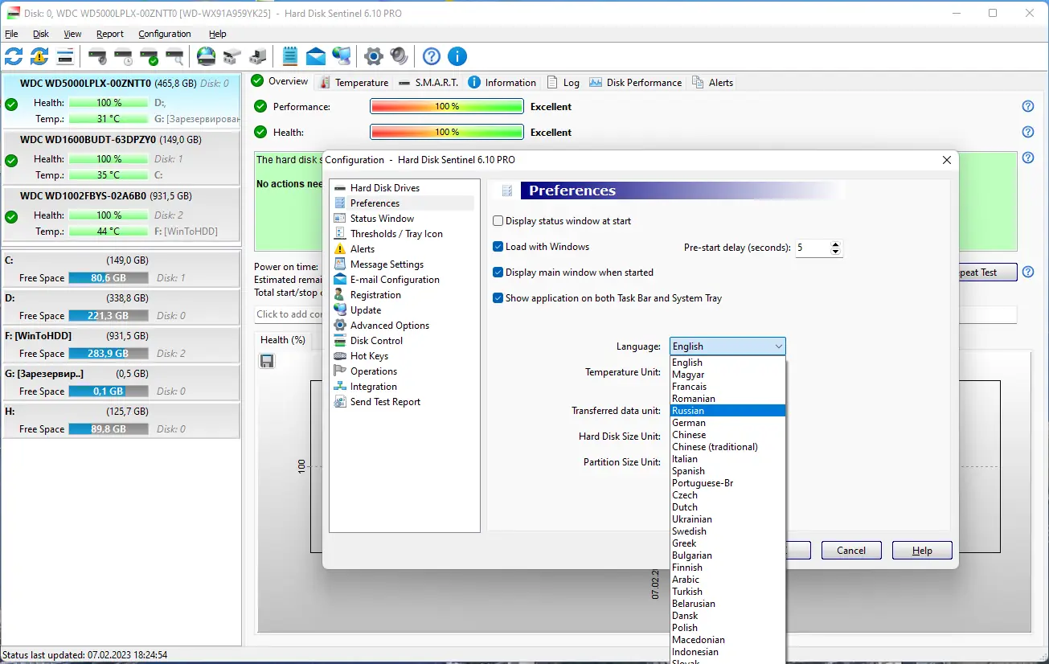
Task: Click the Health 100 % bar in Overview
Action: [x=447, y=132]
